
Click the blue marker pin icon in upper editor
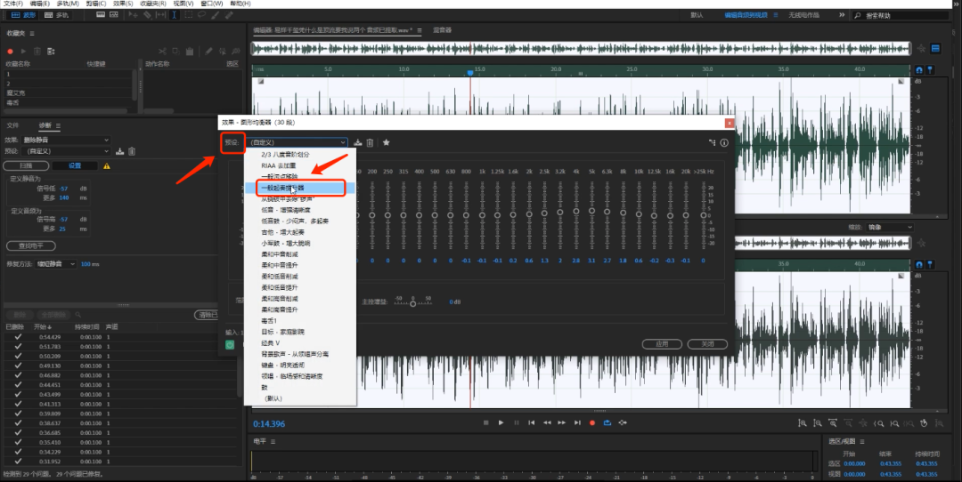(x=930, y=70)
